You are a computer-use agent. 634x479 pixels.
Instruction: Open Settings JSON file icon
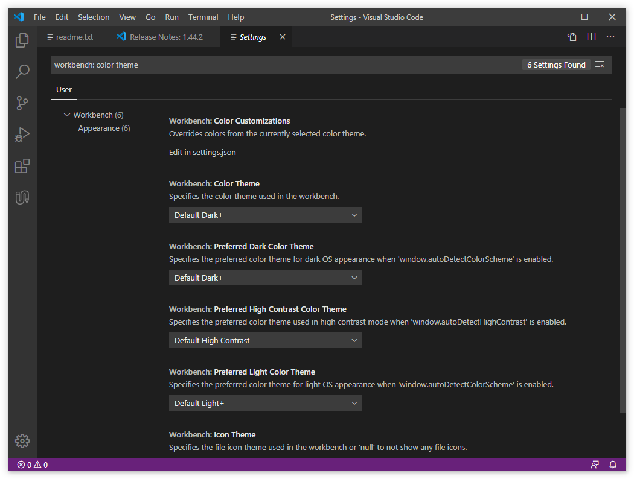572,37
